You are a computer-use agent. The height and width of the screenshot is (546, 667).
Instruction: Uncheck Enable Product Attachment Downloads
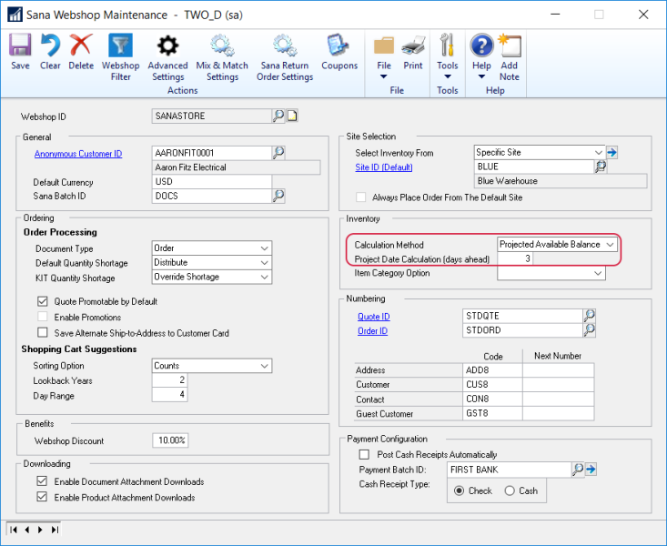pos(42,497)
